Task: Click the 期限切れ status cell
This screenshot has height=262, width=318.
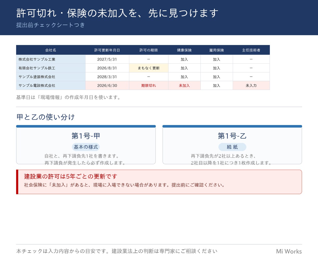Action: click(x=149, y=86)
